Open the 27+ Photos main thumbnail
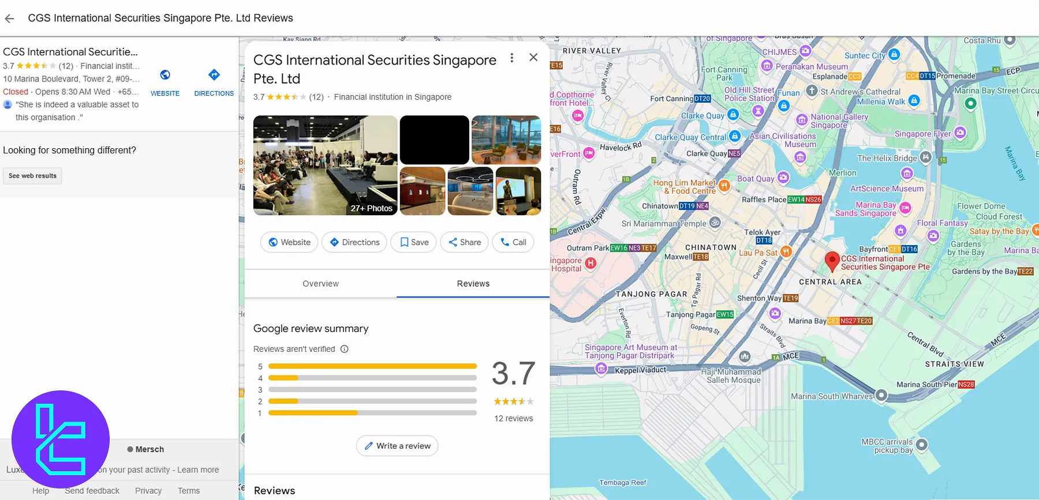The width and height of the screenshot is (1039, 500). click(x=325, y=166)
